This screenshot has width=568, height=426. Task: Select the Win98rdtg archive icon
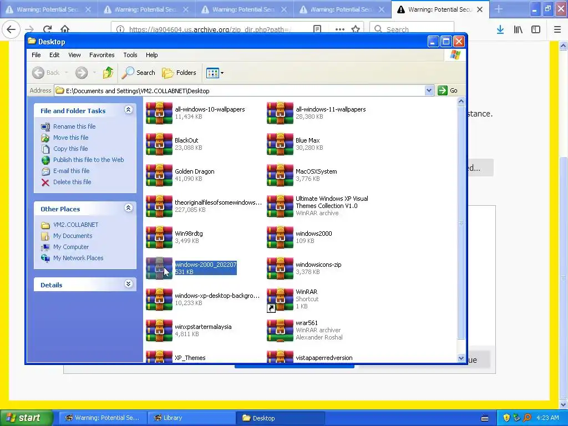click(159, 237)
